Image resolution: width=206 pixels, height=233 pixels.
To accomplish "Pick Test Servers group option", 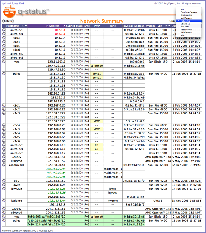I will (189, 30).
